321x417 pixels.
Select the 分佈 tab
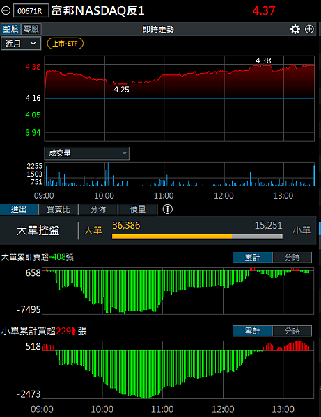(97, 209)
